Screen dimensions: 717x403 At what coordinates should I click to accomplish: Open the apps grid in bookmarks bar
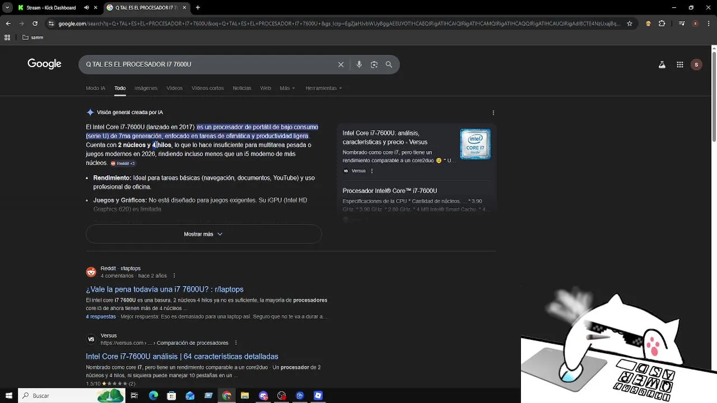(x=7, y=38)
